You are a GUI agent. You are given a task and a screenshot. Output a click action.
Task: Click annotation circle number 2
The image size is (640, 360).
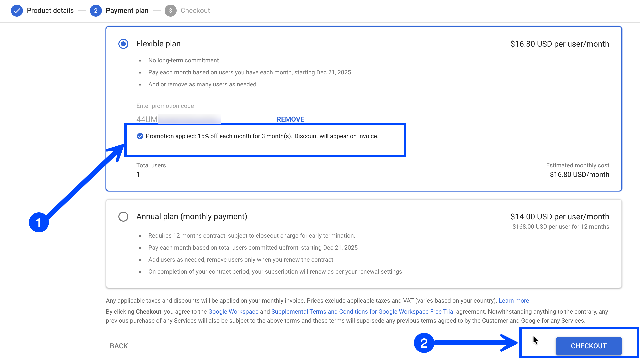tap(424, 343)
